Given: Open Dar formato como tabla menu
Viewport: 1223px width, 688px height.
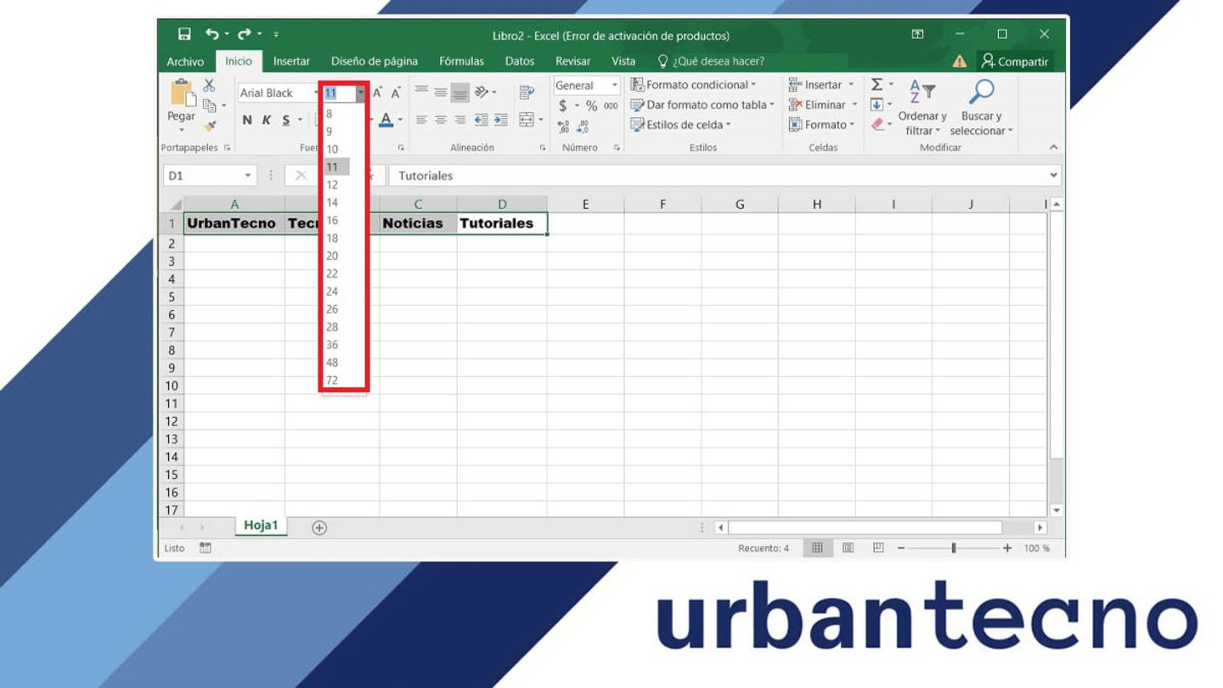Looking at the screenshot, I should tap(702, 104).
